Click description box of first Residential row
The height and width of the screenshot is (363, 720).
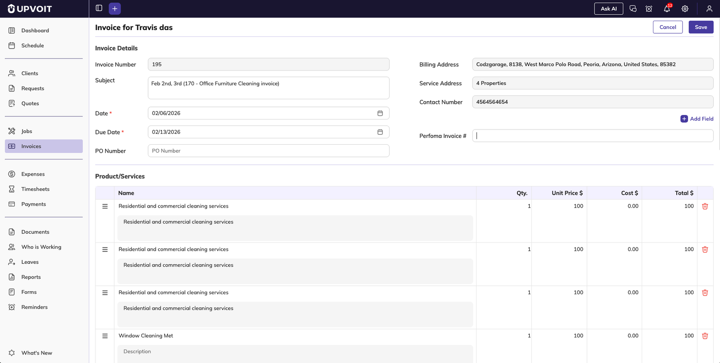tap(295, 228)
